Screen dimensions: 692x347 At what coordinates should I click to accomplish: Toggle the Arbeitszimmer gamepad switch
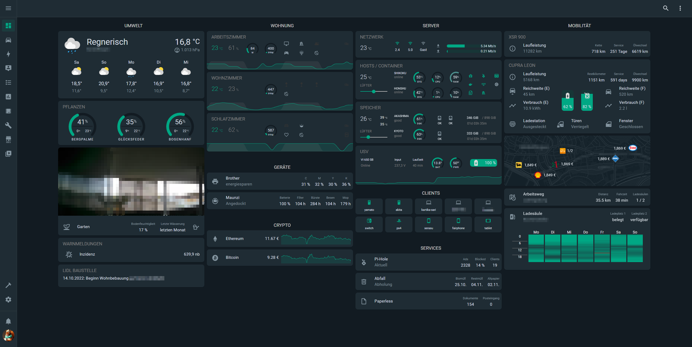coord(286,53)
